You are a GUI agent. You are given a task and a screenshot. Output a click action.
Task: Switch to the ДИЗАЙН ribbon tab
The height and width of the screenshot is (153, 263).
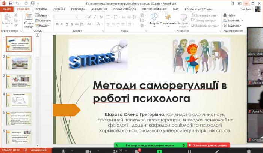(x=59, y=9)
